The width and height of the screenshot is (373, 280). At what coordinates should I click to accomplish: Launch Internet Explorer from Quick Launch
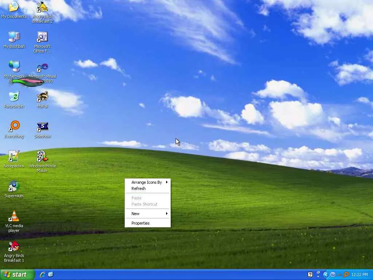click(43, 275)
